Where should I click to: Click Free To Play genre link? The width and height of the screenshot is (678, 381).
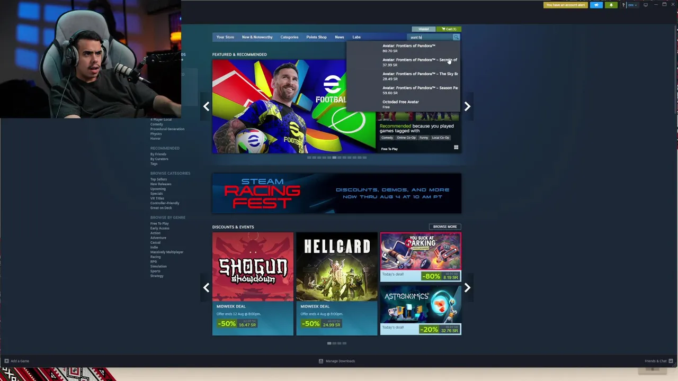click(159, 223)
